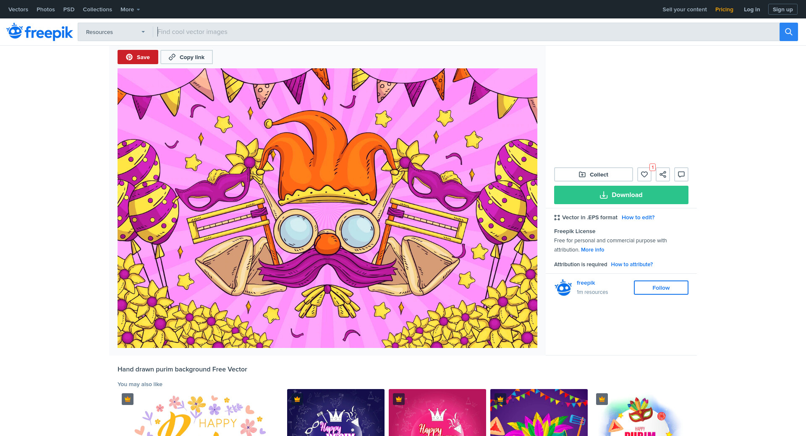
Task: Click the Attribution is required text
Action: coord(581,264)
